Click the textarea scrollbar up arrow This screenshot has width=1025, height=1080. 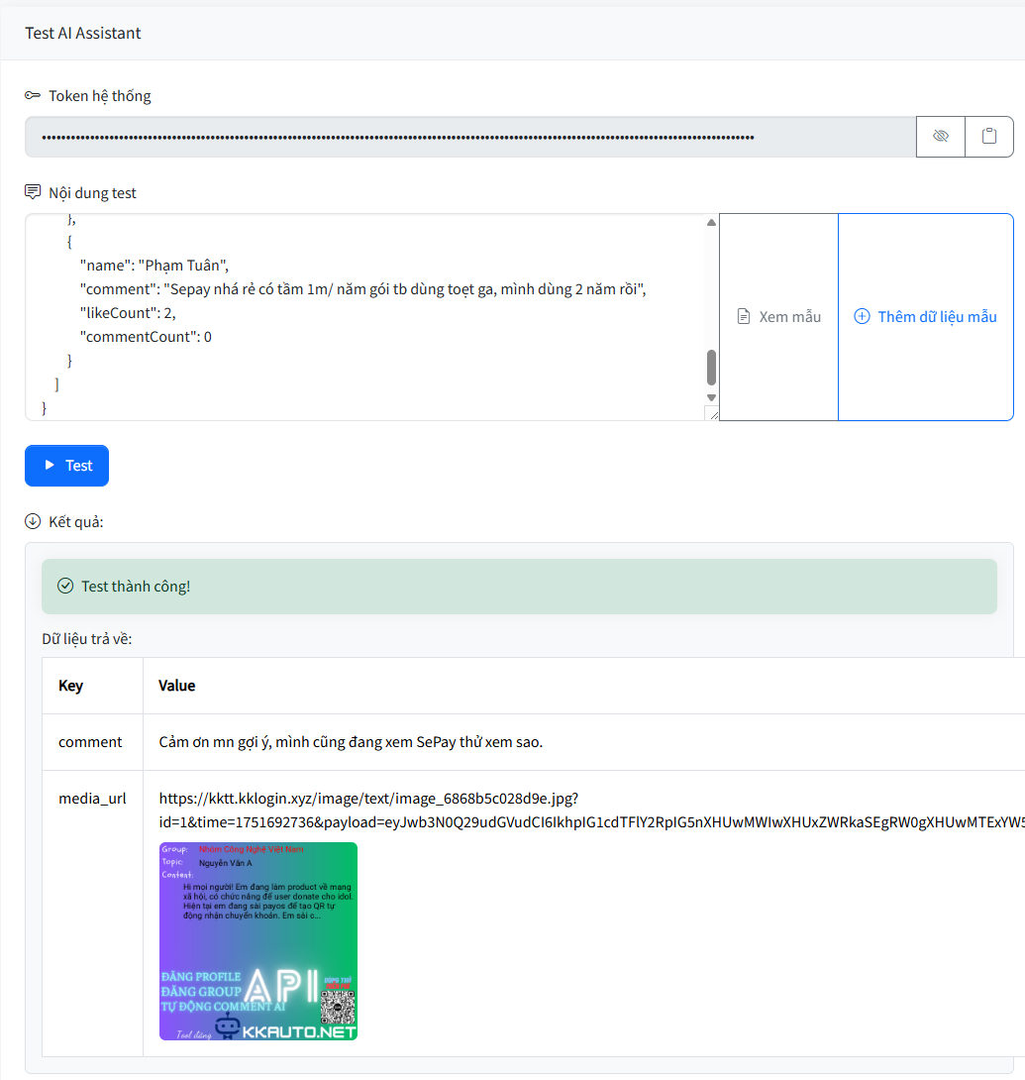pos(711,223)
